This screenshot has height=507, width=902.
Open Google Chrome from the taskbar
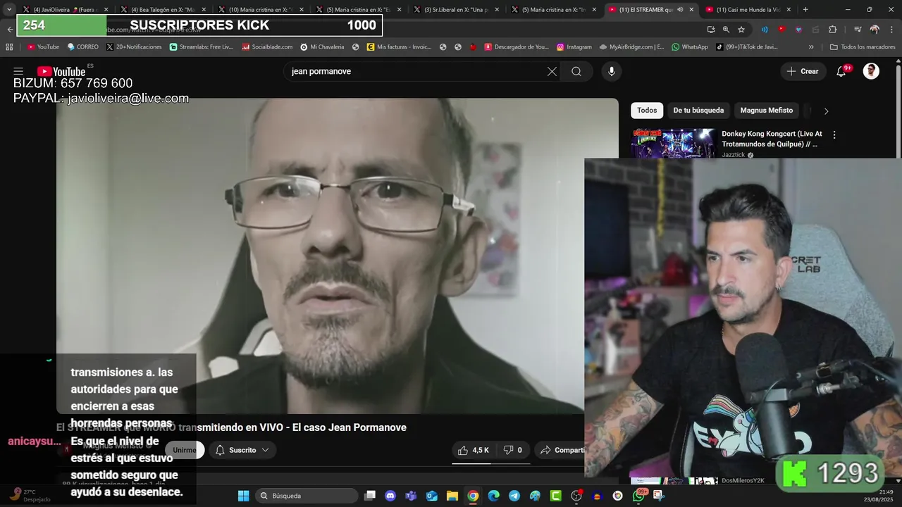473,496
